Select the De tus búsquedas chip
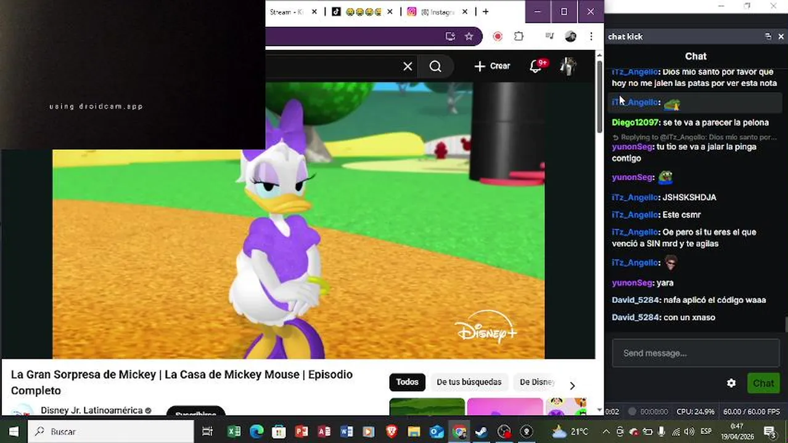The image size is (788, 443). (469, 382)
